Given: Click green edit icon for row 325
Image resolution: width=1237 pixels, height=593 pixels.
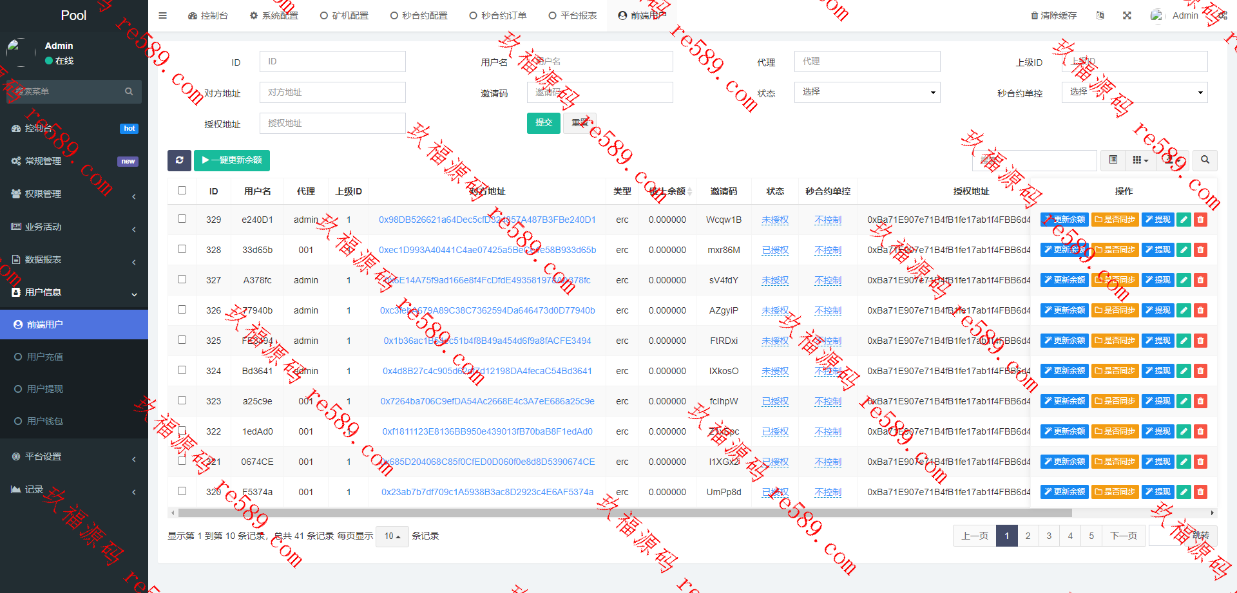Looking at the screenshot, I should (x=1184, y=341).
